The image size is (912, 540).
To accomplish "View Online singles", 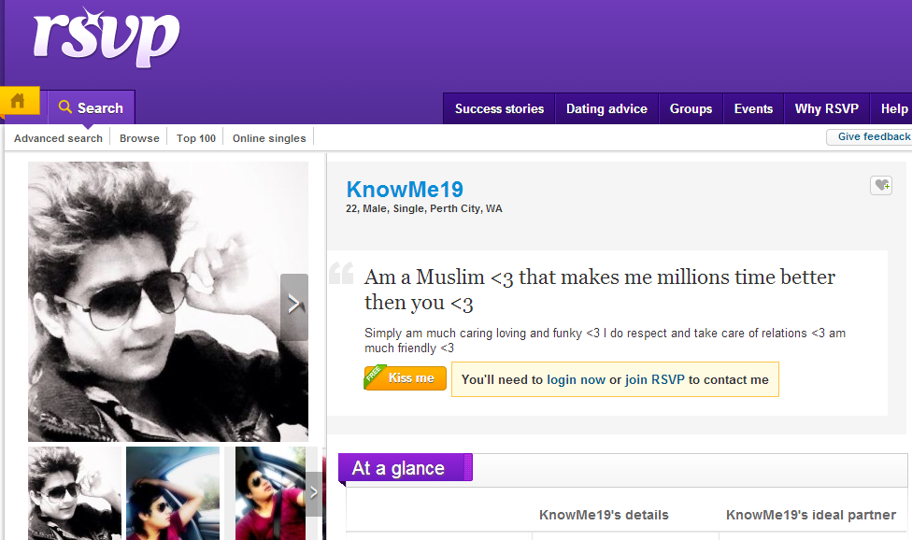I will click(x=269, y=138).
